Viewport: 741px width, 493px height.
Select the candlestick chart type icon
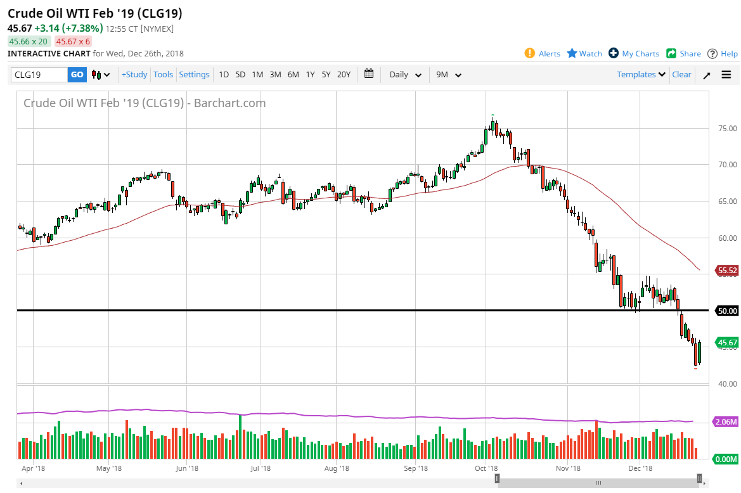pyautogui.click(x=98, y=75)
